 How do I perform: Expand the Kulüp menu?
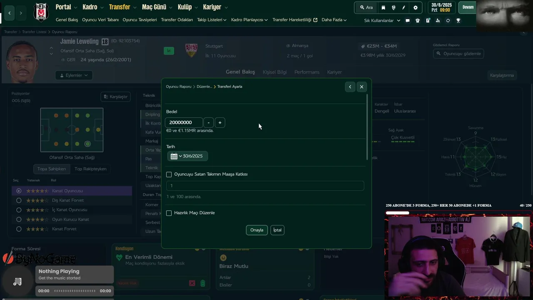(188, 7)
